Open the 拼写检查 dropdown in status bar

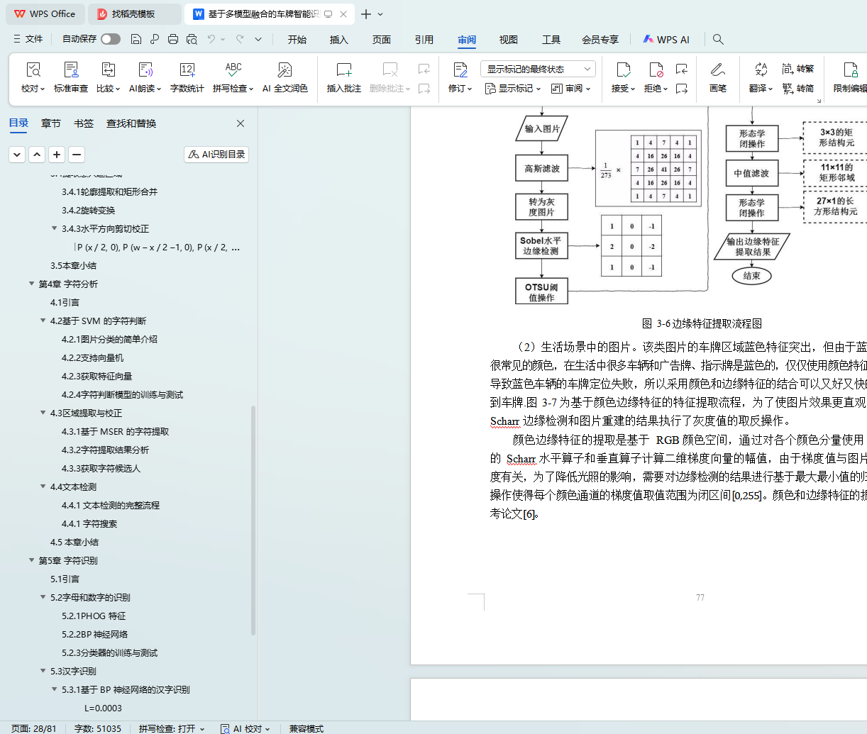172,728
